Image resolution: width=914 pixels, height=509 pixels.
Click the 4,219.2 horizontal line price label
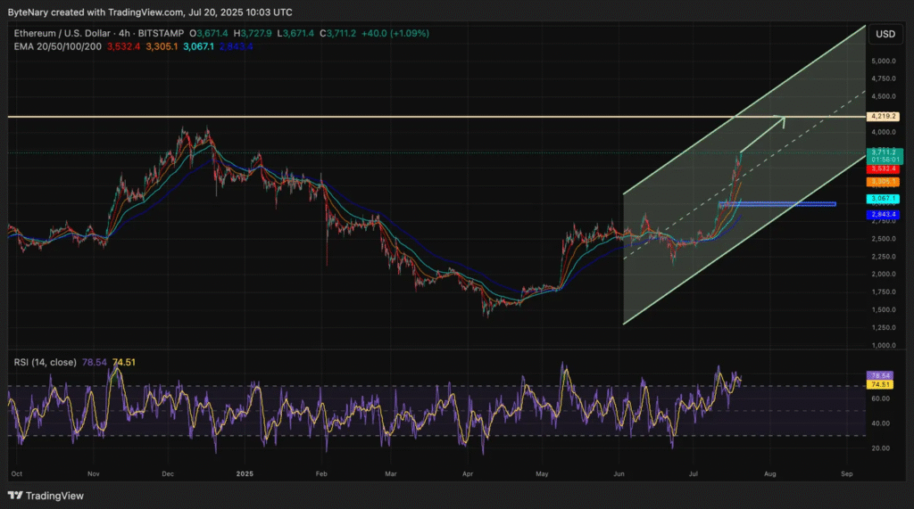pyautogui.click(x=883, y=117)
